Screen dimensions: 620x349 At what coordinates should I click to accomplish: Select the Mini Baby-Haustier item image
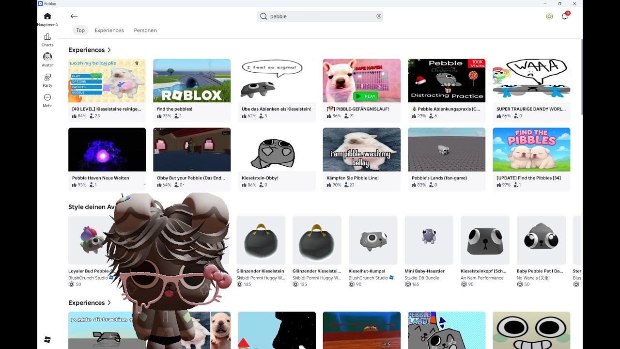click(x=429, y=240)
